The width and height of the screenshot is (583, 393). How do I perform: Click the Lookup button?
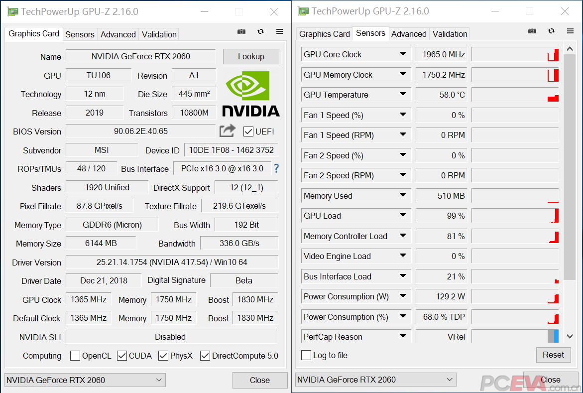click(x=251, y=57)
